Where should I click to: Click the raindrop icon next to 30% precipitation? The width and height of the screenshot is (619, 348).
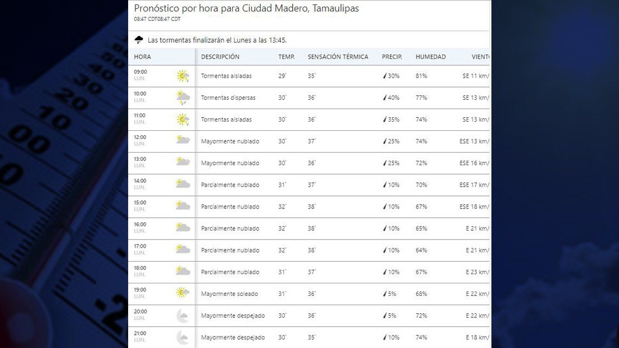(x=385, y=76)
